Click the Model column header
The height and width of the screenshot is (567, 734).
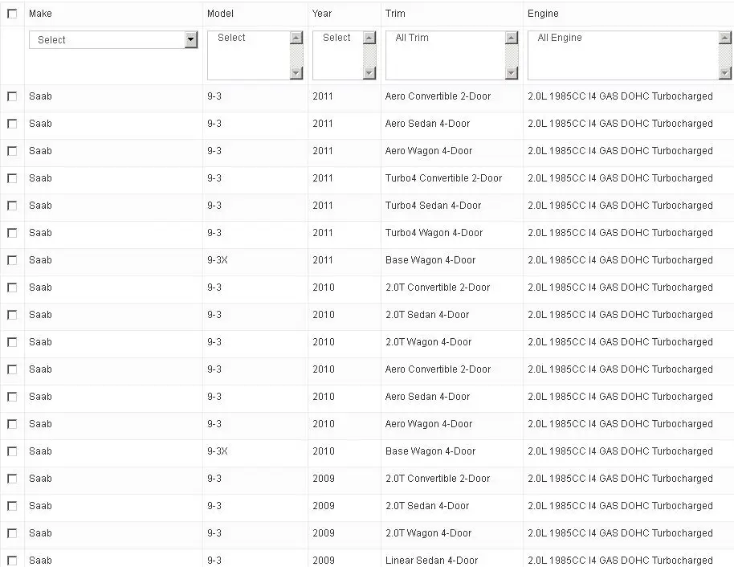pos(220,14)
